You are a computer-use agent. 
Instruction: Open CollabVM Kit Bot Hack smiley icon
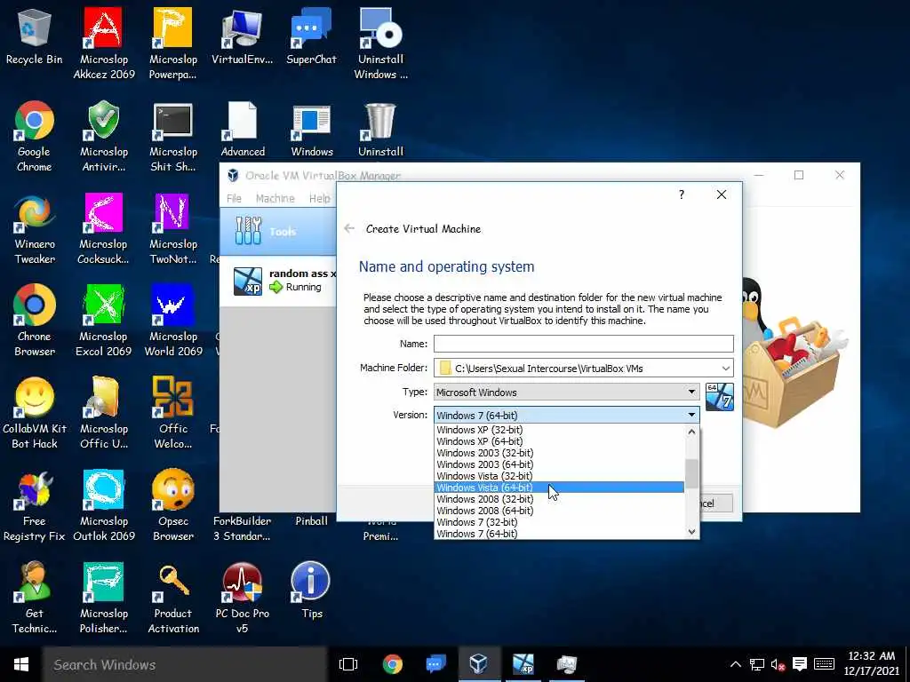coord(35,412)
